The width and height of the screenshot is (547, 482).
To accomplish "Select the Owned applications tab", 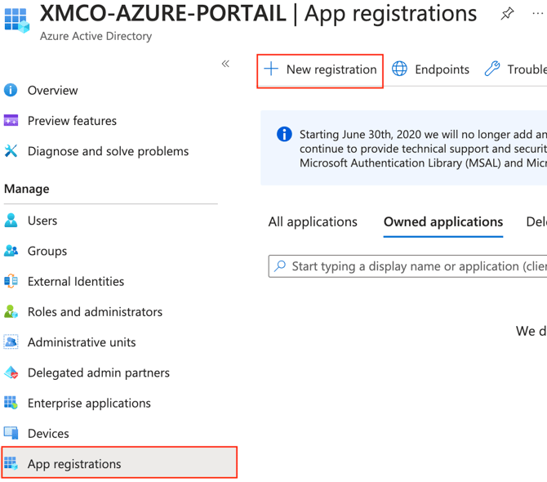I will click(442, 221).
